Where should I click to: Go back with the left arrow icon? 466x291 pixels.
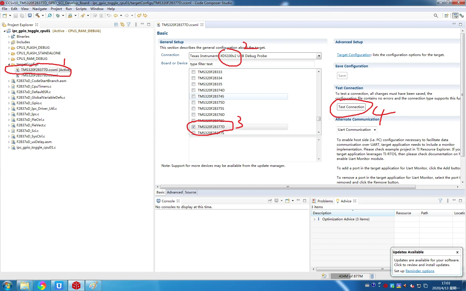116,16
